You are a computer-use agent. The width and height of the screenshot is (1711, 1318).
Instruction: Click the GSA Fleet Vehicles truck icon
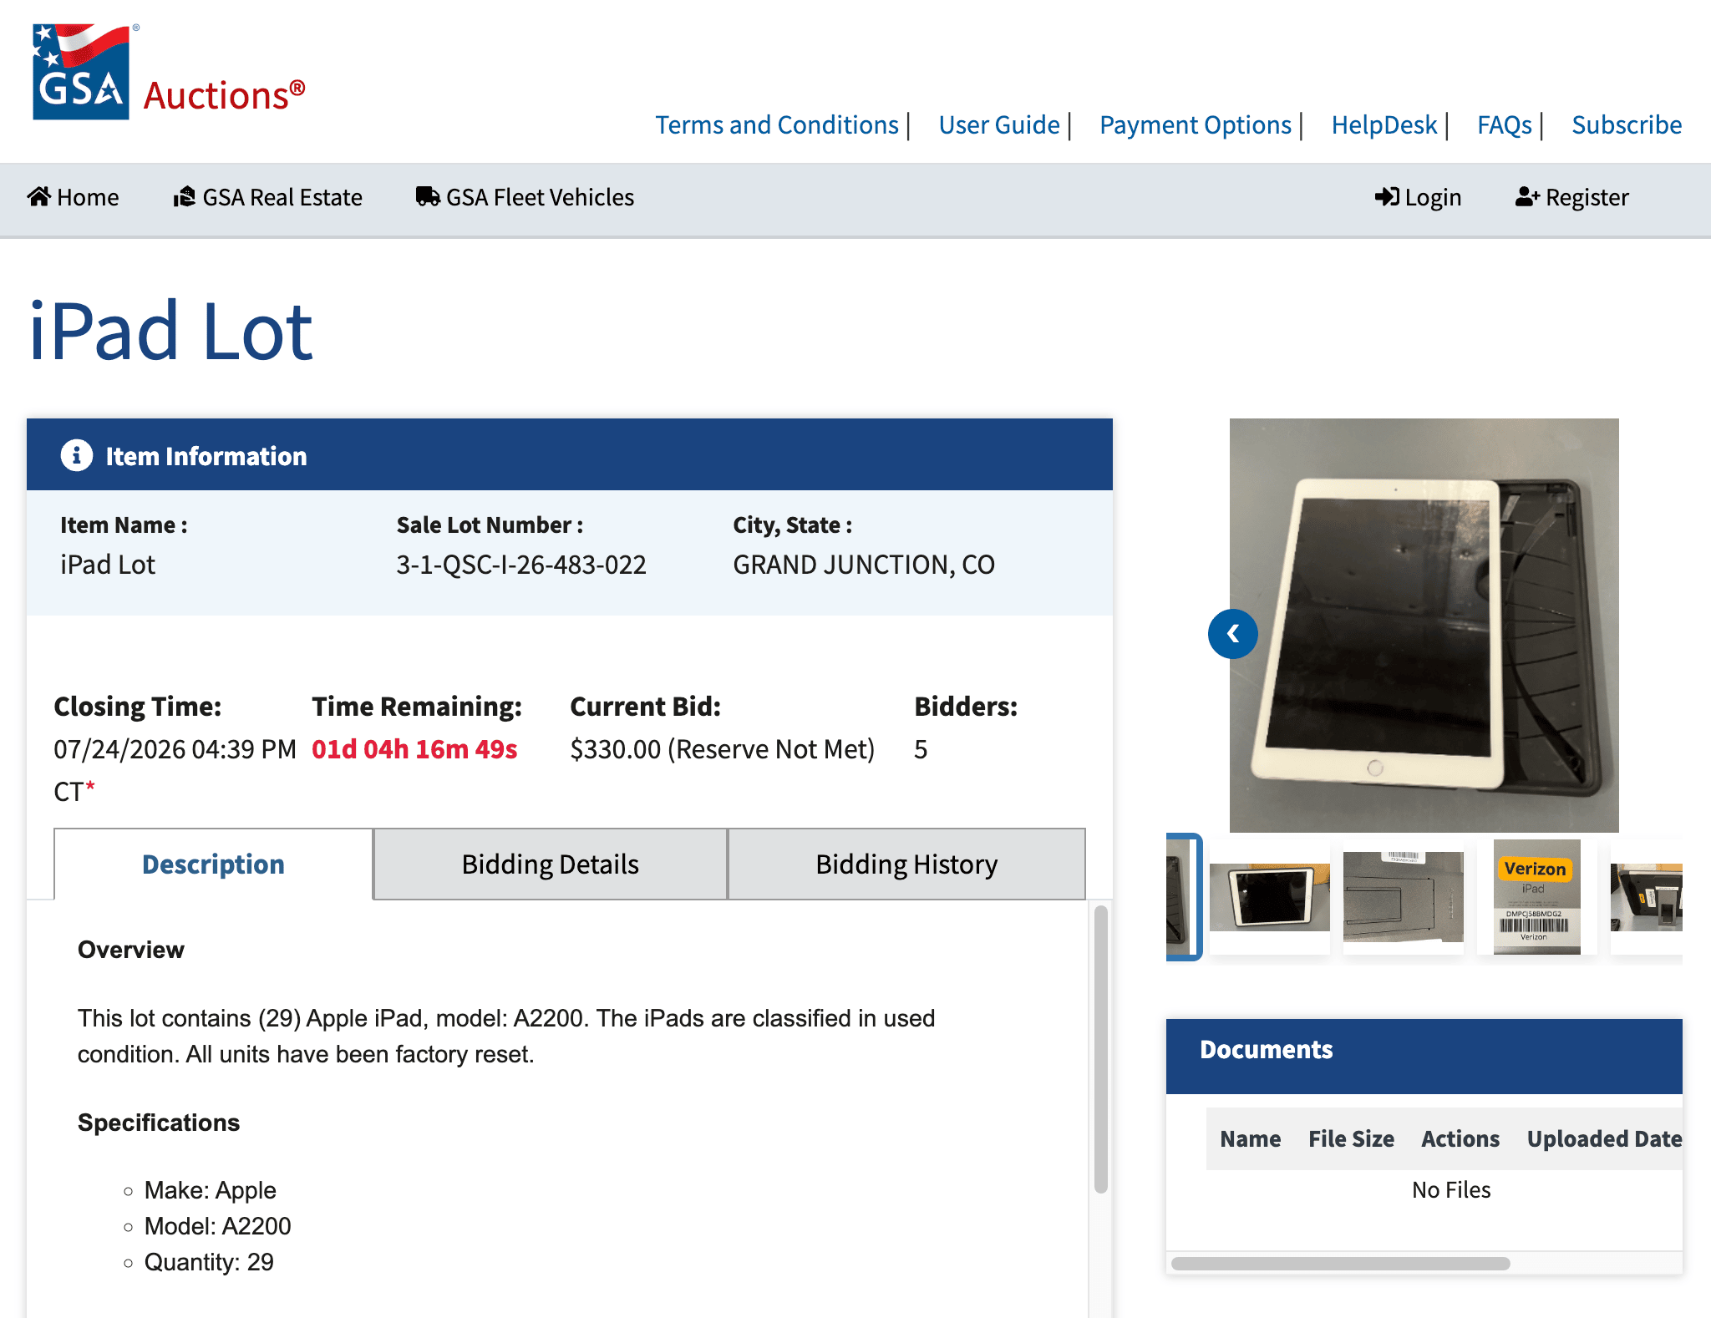tap(428, 196)
